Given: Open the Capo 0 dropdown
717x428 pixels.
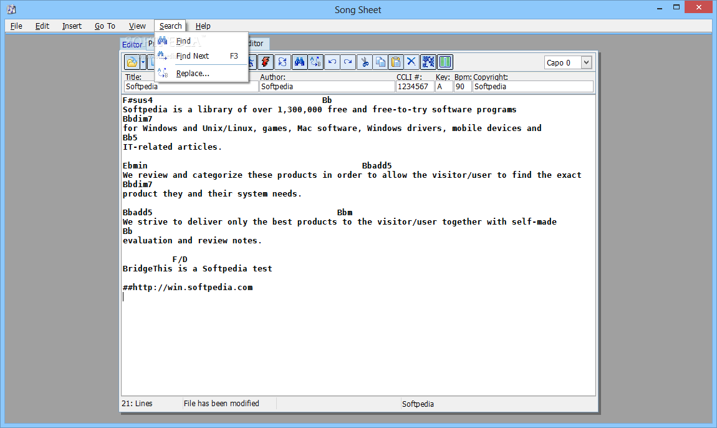Looking at the screenshot, I should pos(586,63).
